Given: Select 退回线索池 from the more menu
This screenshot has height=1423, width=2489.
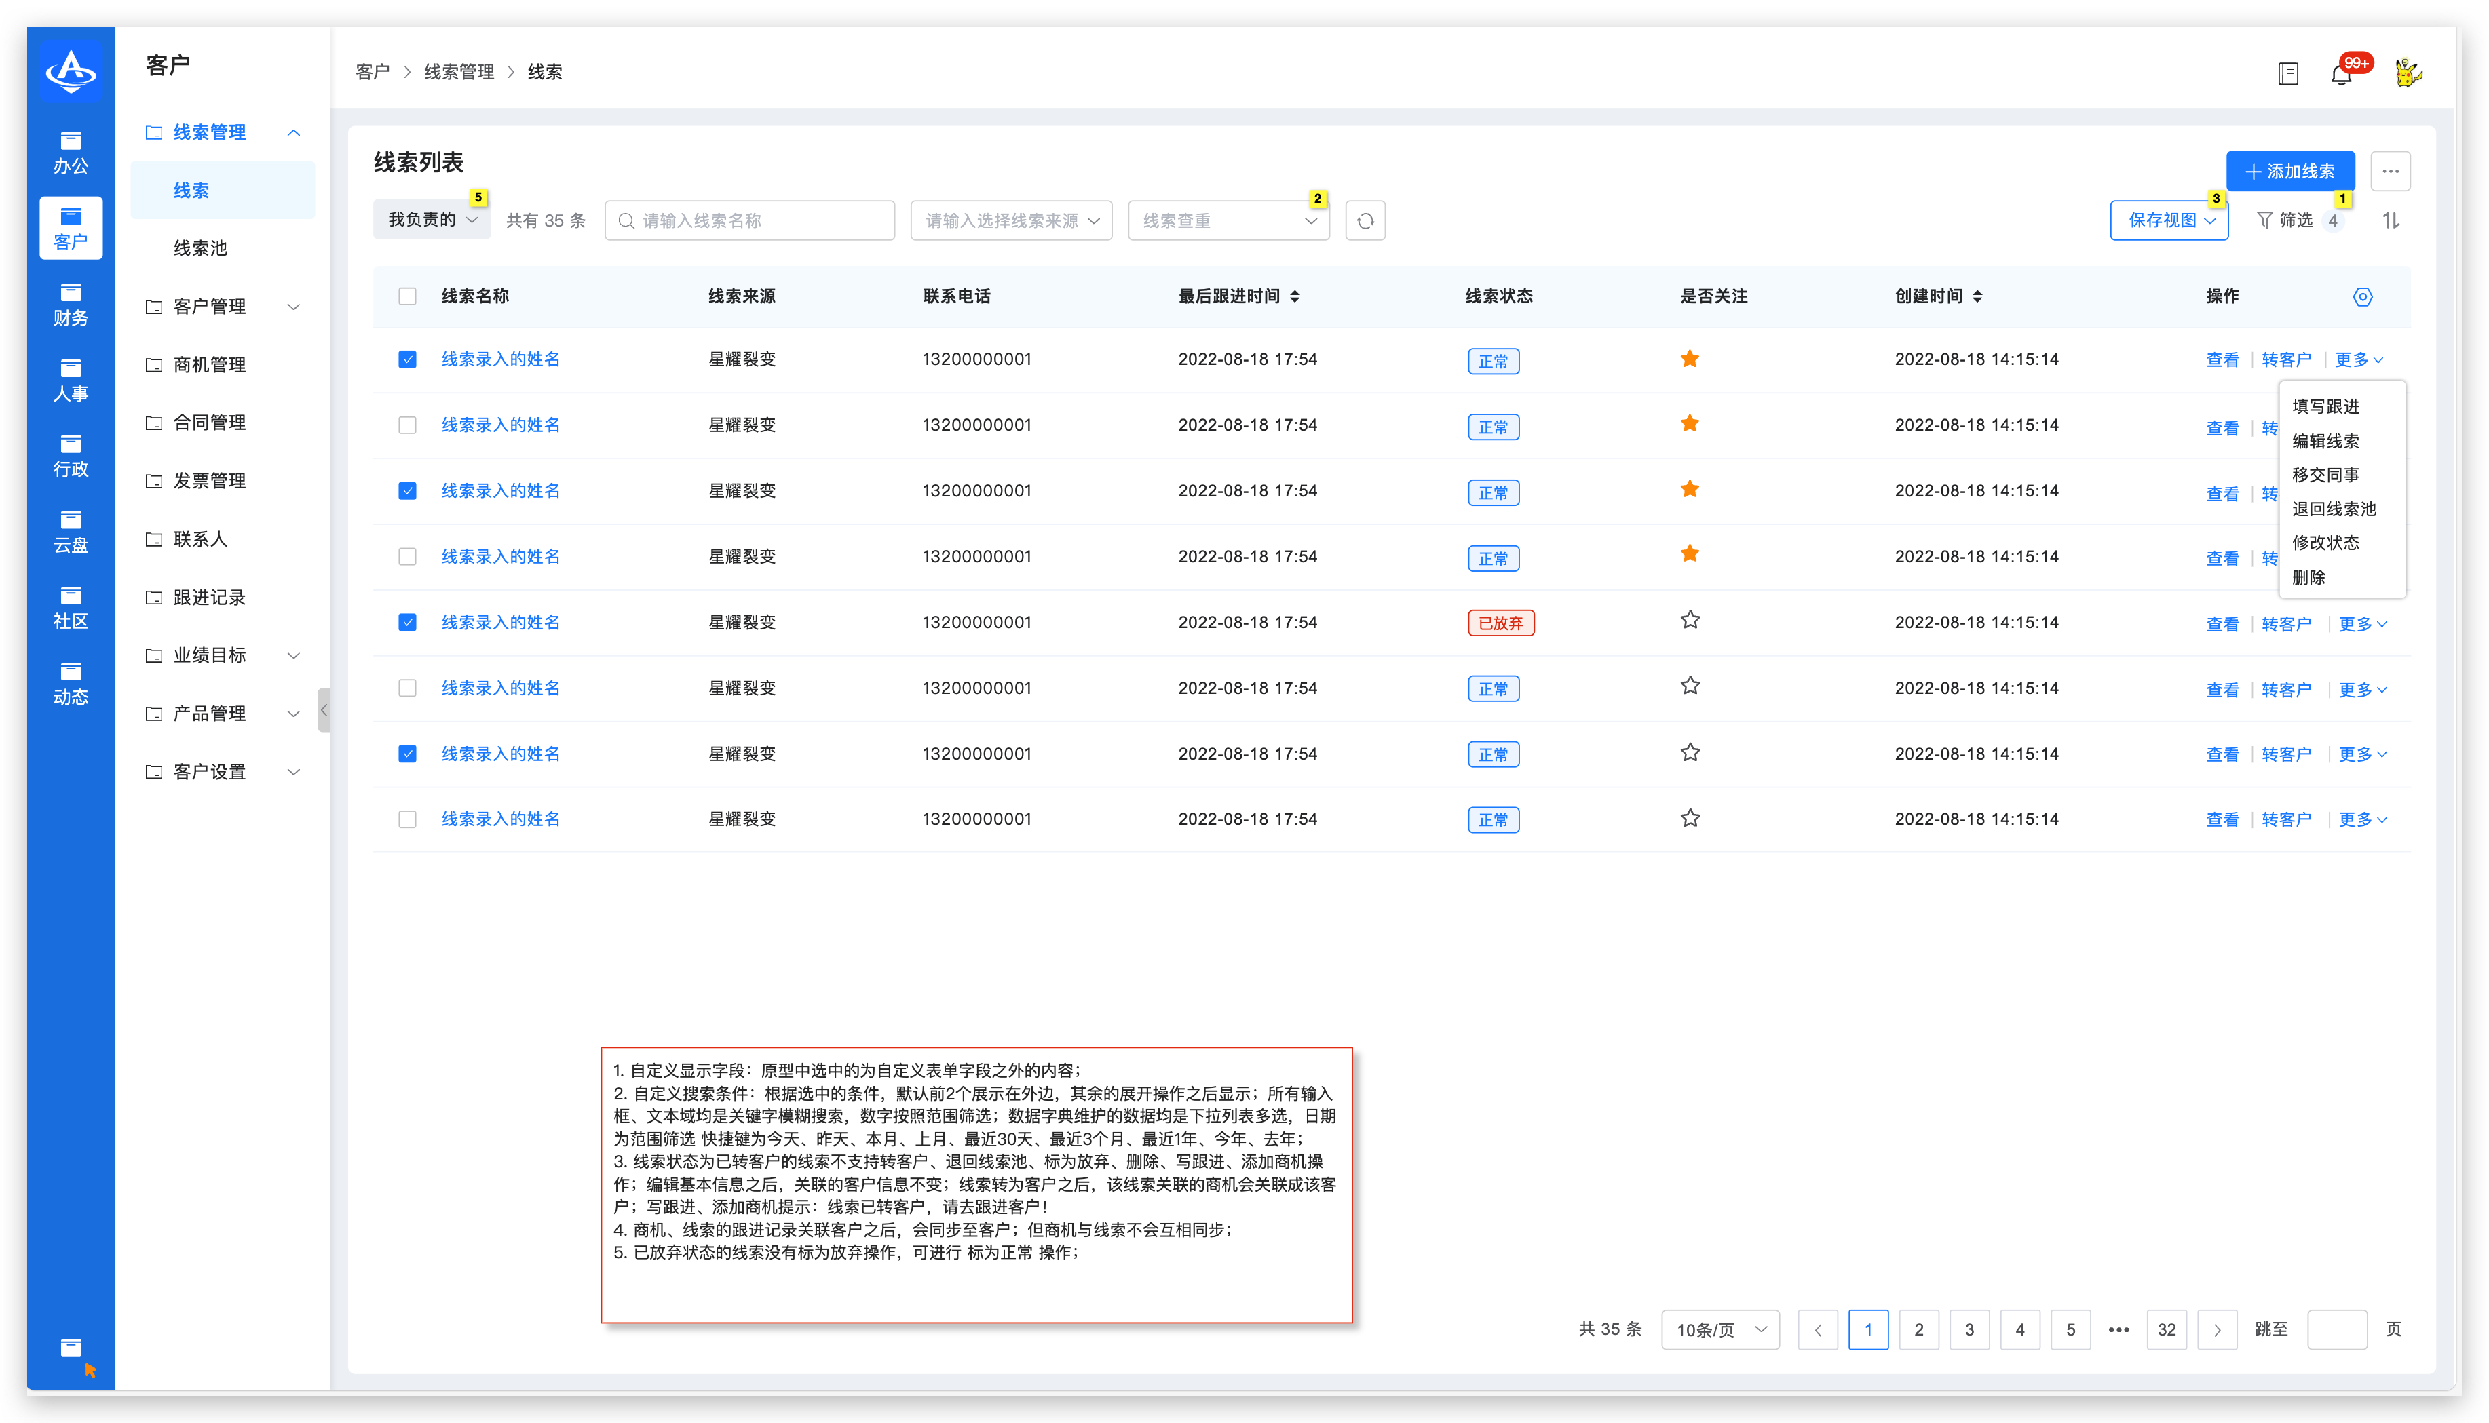Looking at the screenshot, I should (x=2334, y=509).
